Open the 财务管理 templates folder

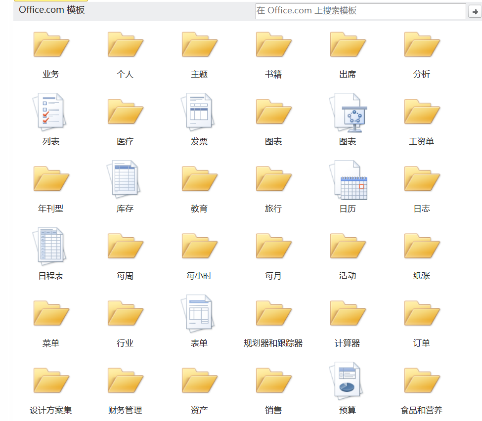click(125, 381)
